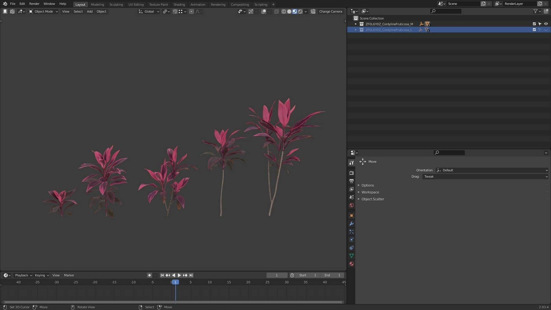Switch to the Shading workspace tab
The height and width of the screenshot is (310, 551).
coord(179,5)
